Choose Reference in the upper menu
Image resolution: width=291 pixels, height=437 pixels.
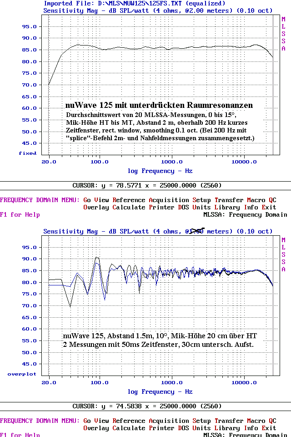tap(129, 200)
